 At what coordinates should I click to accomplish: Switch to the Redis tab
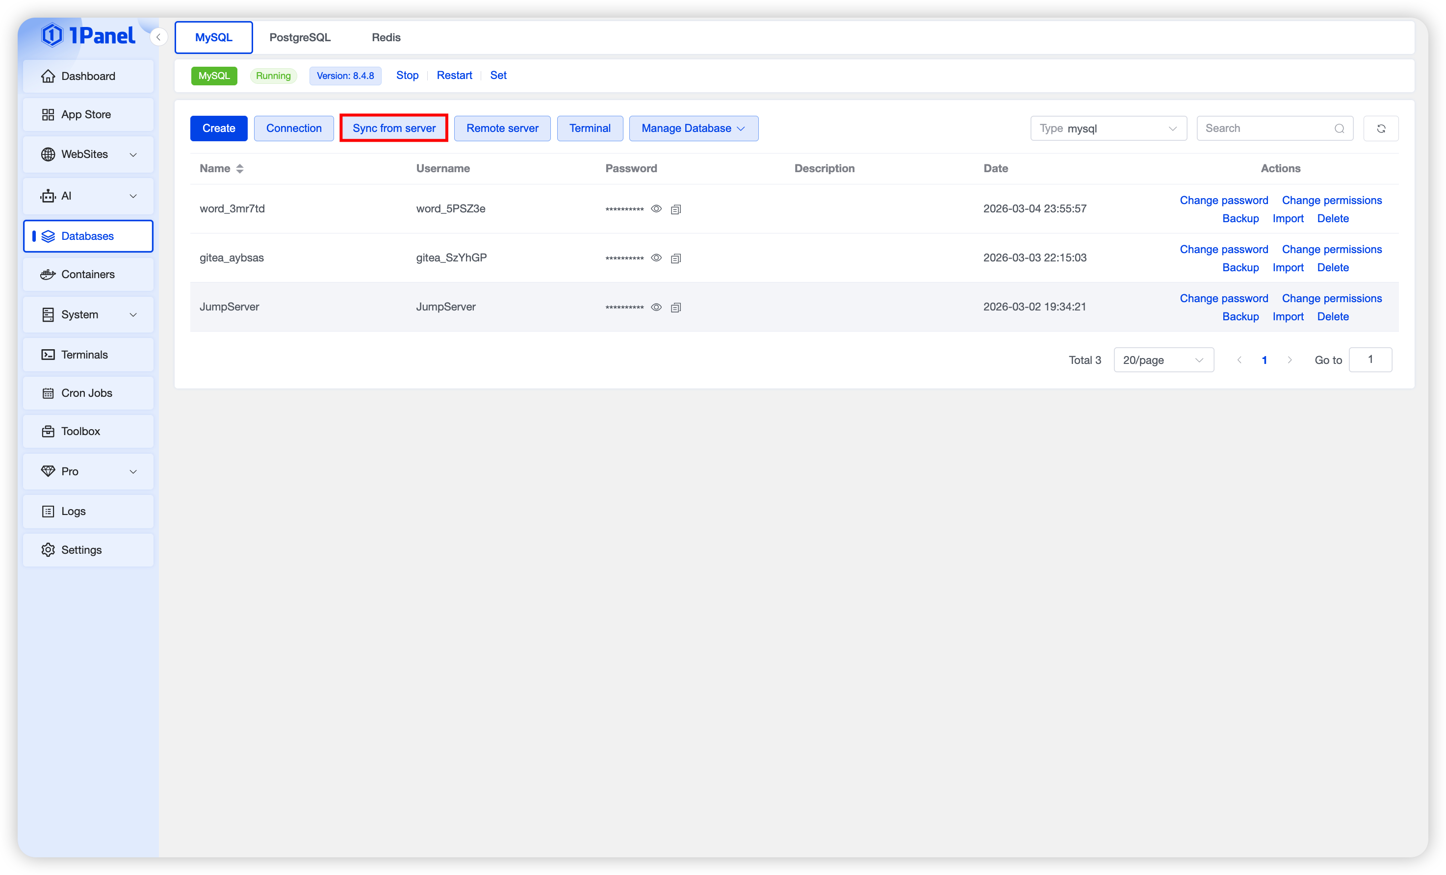tap(386, 37)
